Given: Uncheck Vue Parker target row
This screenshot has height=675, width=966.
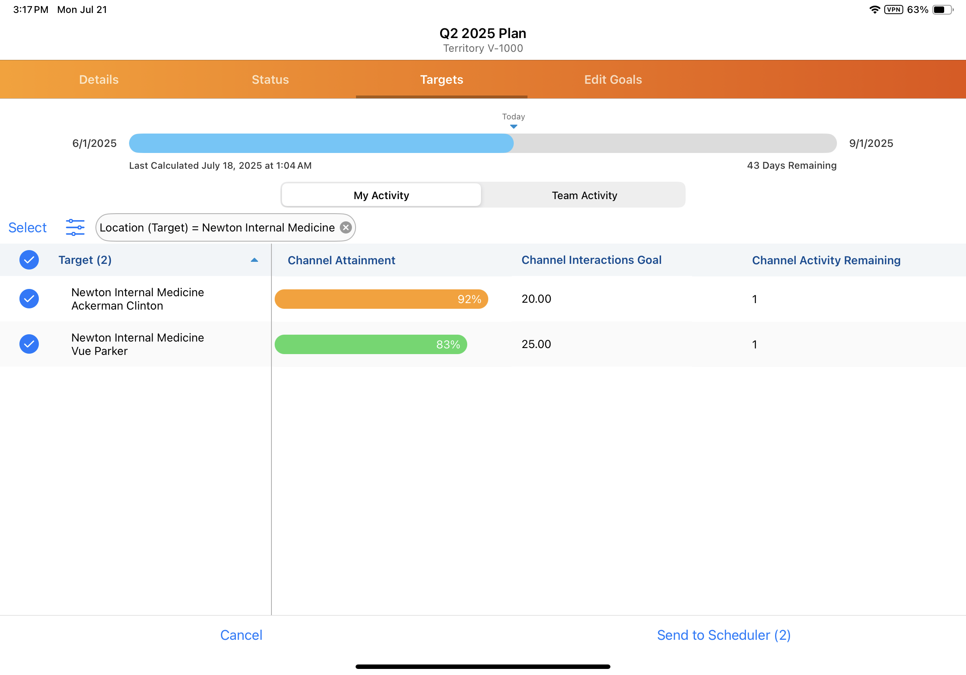Looking at the screenshot, I should point(29,344).
